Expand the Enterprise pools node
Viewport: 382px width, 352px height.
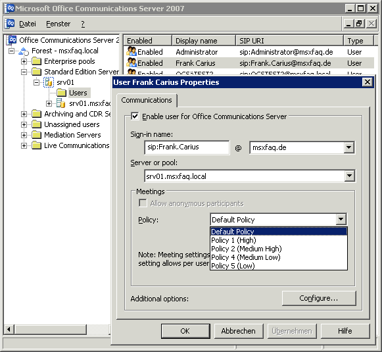[x=24, y=61]
